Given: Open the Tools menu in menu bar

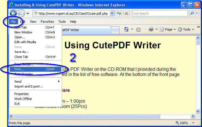Looking at the screenshot, I should coord(62,22).
